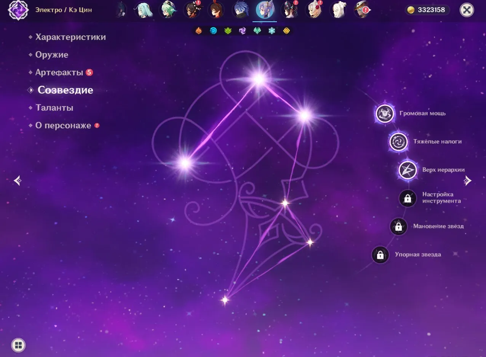Open the Громовая мощь constellation node
Image resolution: width=486 pixels, height=357 pixels.
click(x=385, y=114)
